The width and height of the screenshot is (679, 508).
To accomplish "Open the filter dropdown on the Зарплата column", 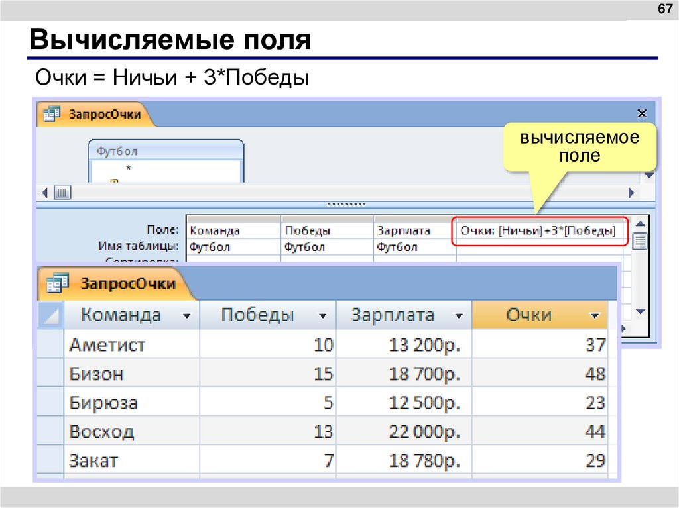I will coord(459,315).
